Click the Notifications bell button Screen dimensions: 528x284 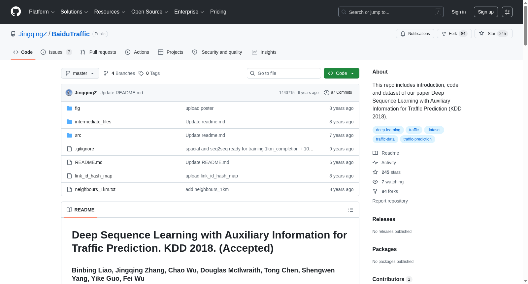pos(415,34)
